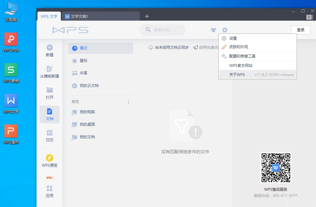
Task: Click the WPS logo in header
Action: point(70,30)
